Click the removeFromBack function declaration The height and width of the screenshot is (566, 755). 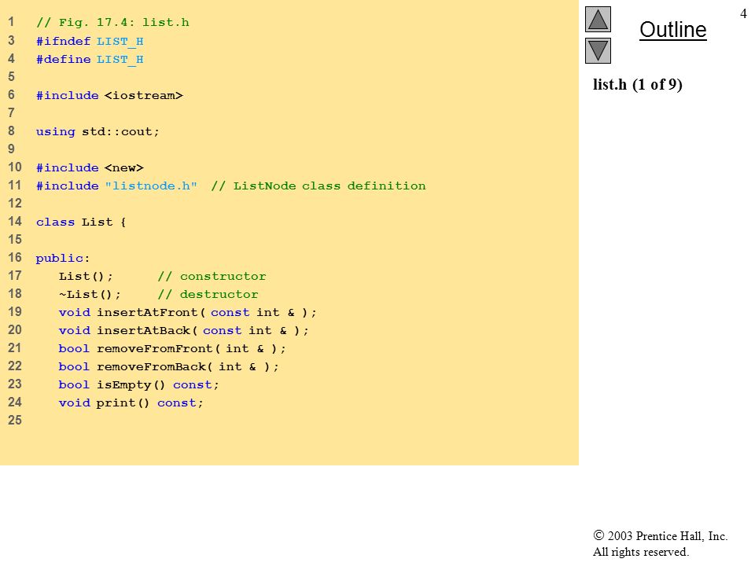(x=168, y=367)
